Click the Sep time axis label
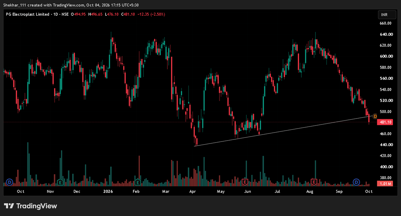 point(339,192)
